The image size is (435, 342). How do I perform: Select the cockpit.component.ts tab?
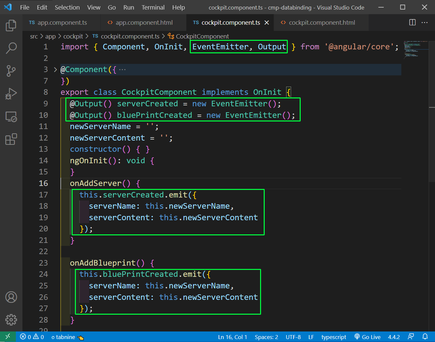pos(230,22)
